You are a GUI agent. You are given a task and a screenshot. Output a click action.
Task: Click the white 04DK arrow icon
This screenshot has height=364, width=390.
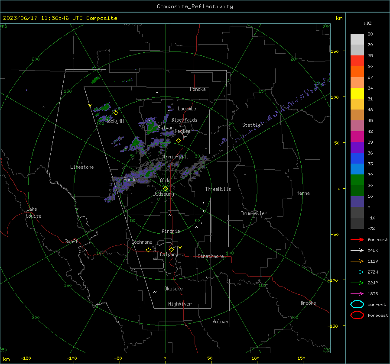(357, 251)
